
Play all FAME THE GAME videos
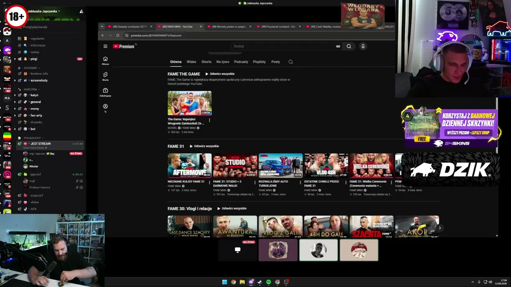coord(220,74)
